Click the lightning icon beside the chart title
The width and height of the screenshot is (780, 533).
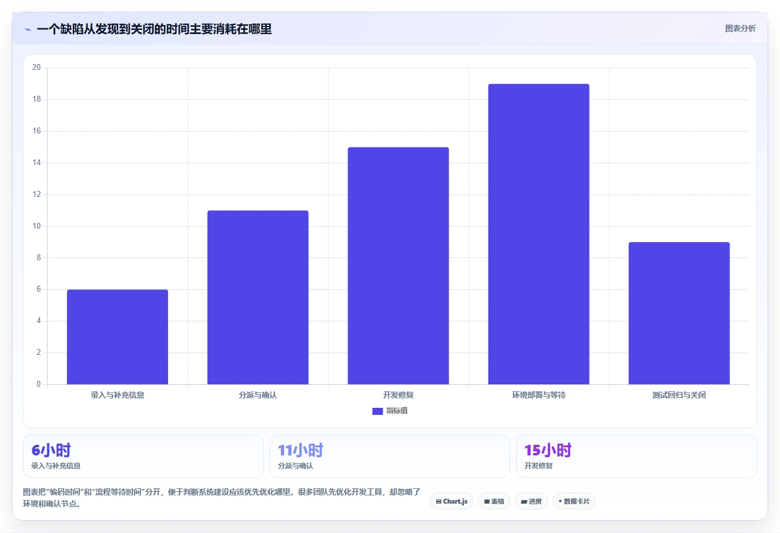click(28, 29)
